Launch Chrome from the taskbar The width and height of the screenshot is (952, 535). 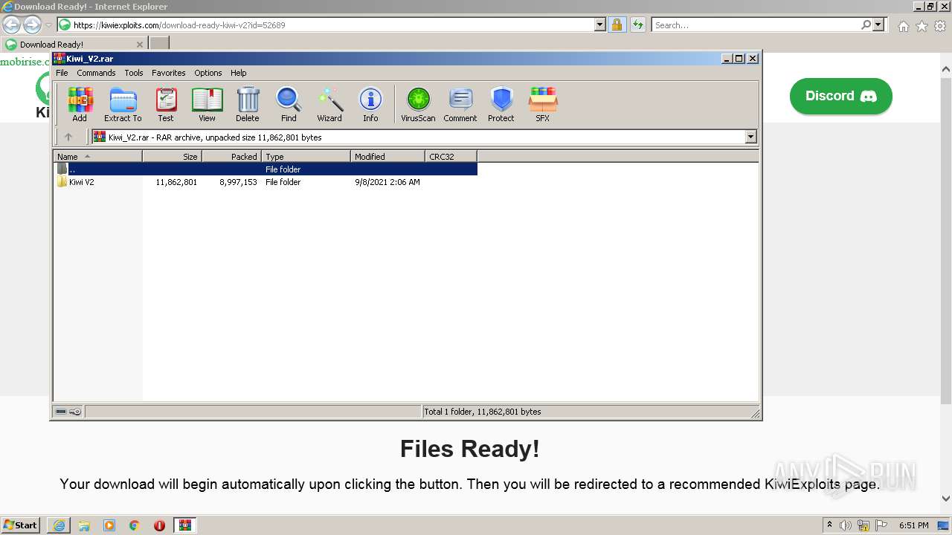point(135,525)
